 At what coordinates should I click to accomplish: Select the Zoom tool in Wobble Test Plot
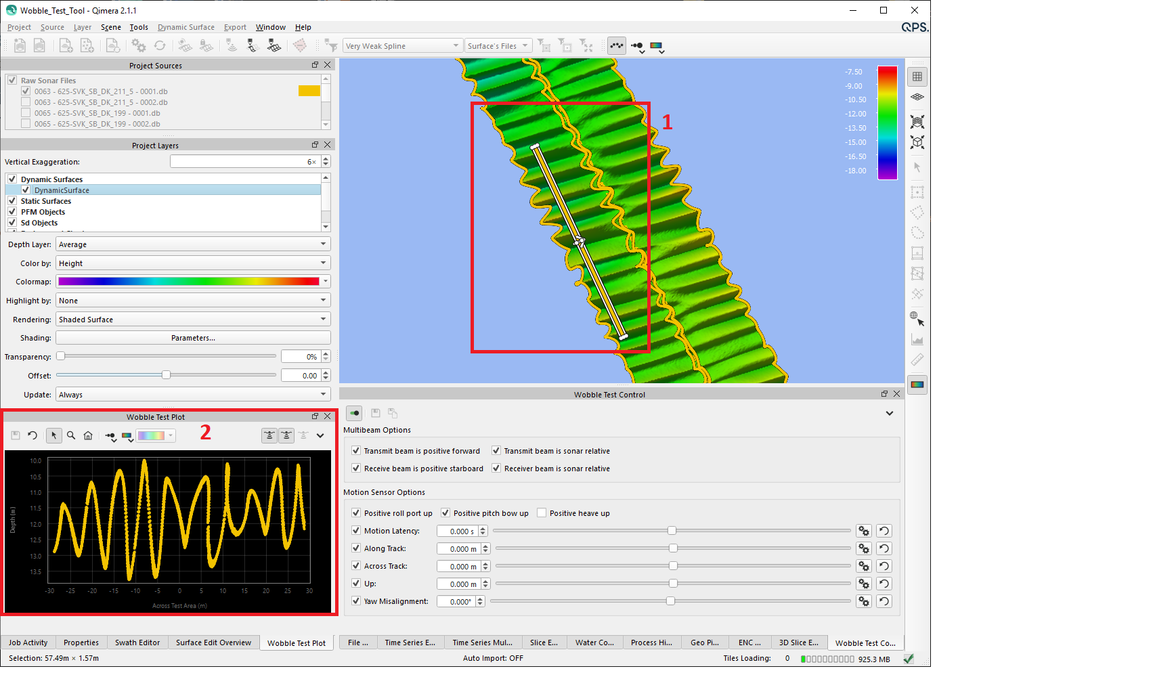[71, 435]
